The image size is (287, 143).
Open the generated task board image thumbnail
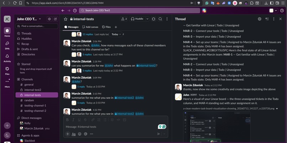217,127
